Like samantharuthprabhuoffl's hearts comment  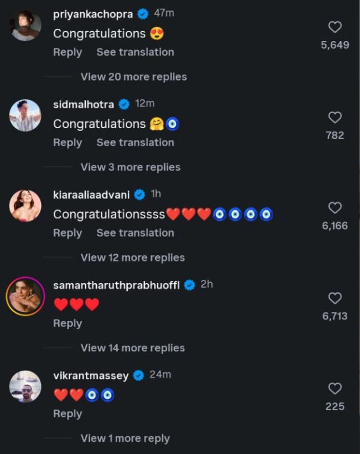point(335,298)
